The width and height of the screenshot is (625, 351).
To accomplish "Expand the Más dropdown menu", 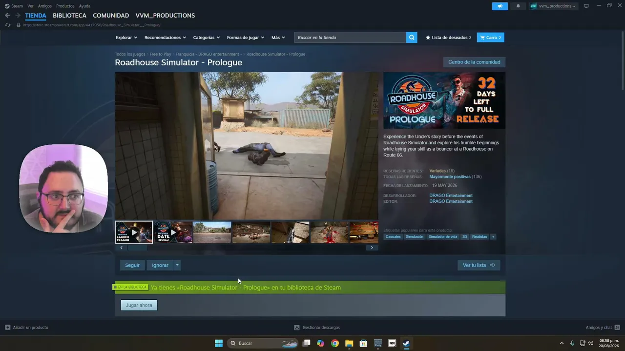I will pos(278,38).
